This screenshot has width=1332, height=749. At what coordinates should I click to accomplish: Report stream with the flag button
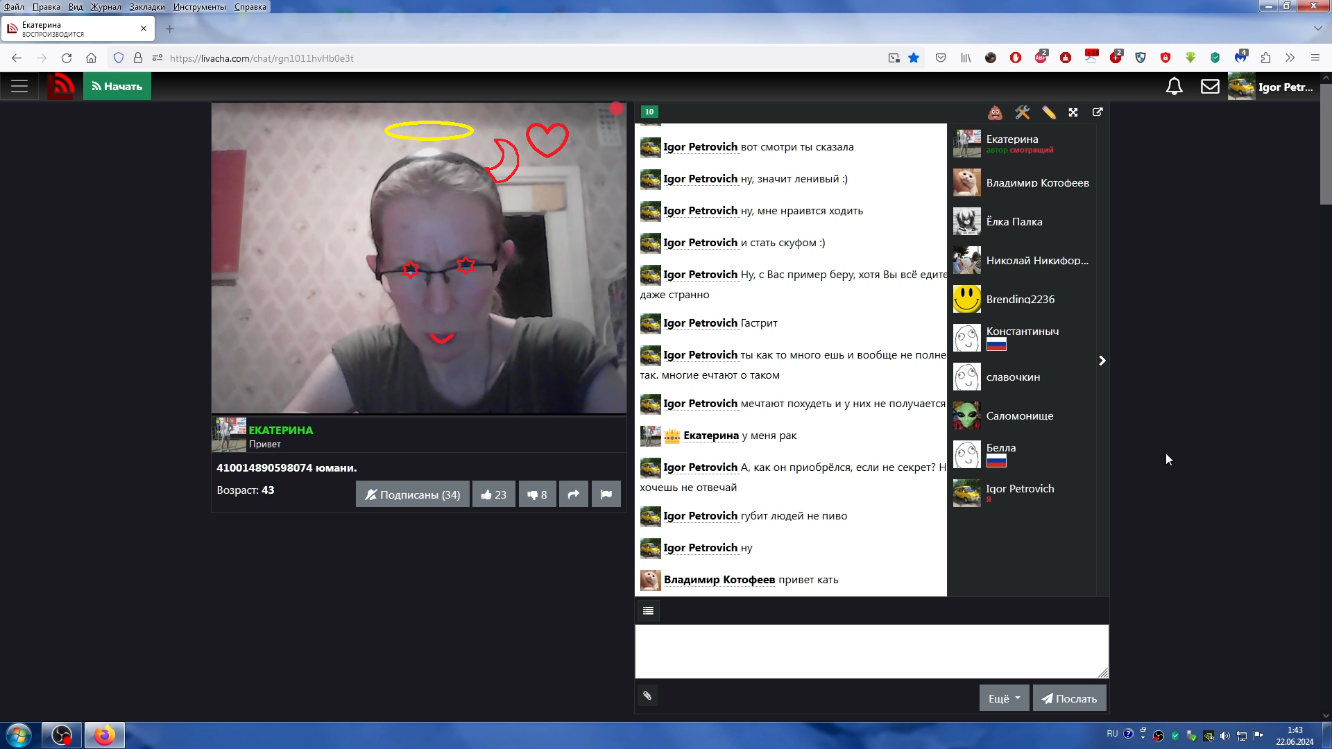pos(606,494)
